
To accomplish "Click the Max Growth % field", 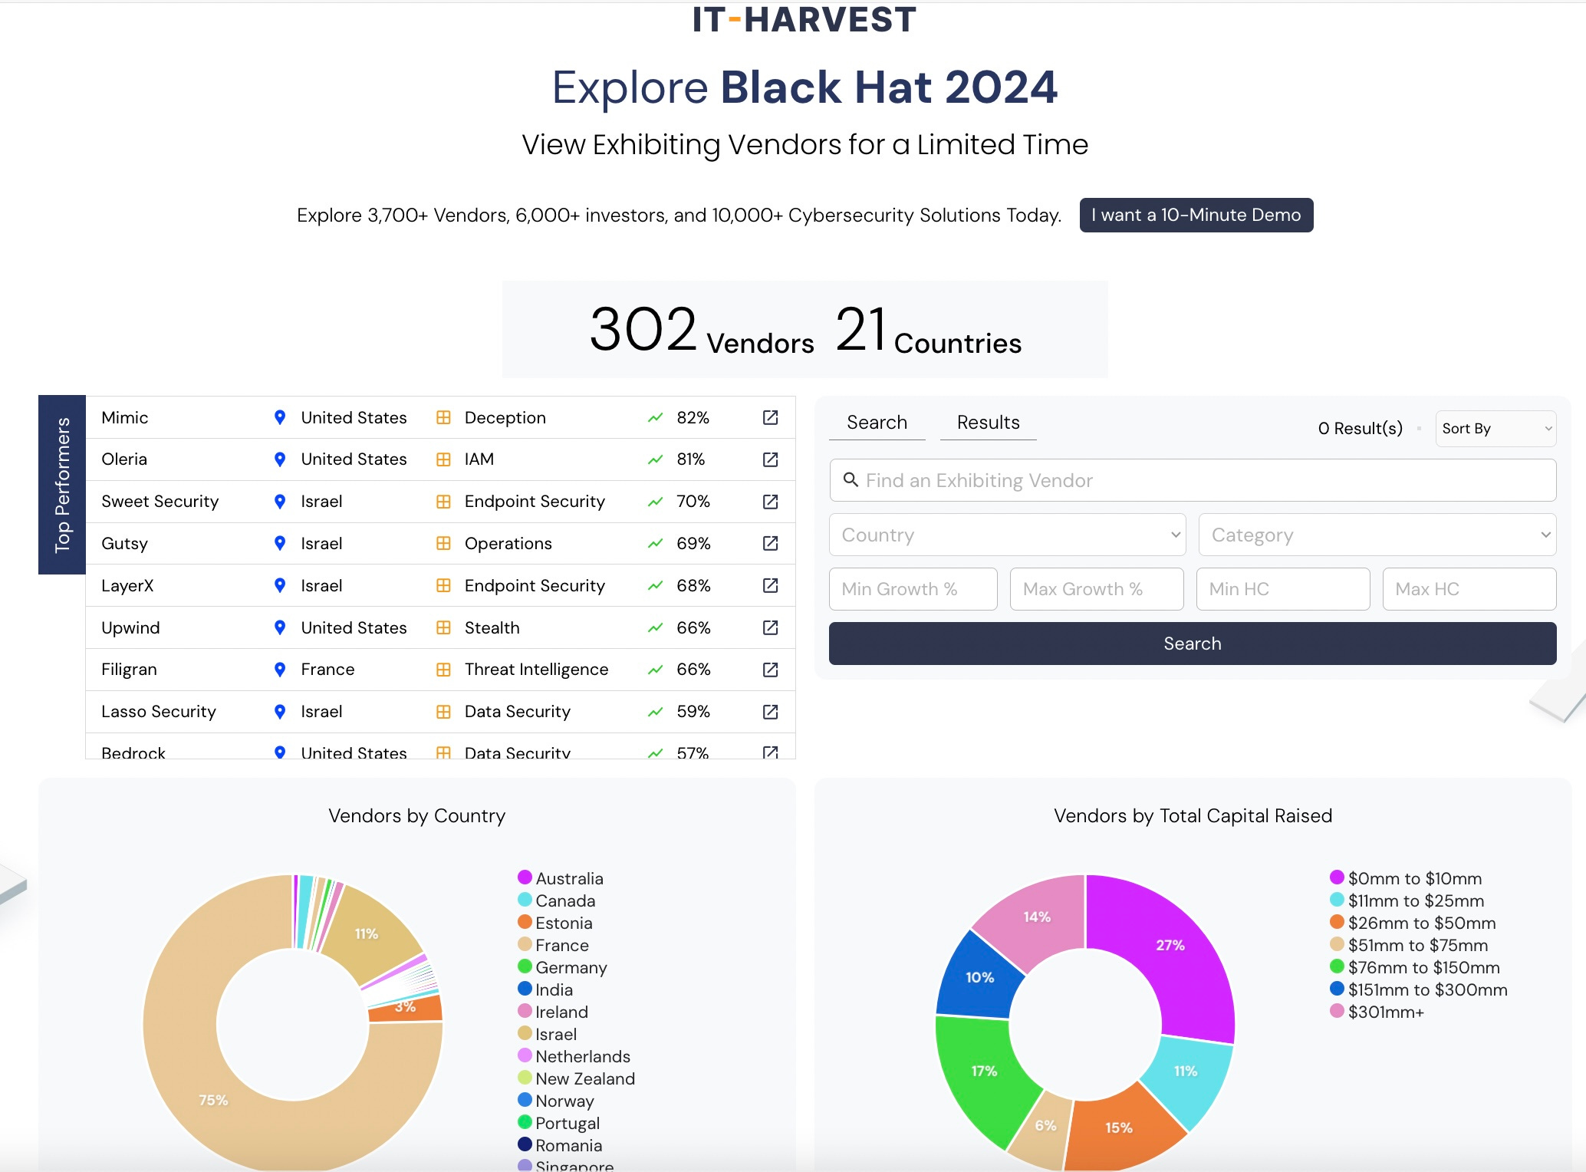I will [x=1097, y=589].
